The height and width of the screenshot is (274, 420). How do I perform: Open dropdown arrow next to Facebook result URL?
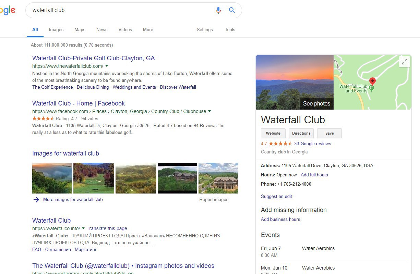tap(209, 111)
